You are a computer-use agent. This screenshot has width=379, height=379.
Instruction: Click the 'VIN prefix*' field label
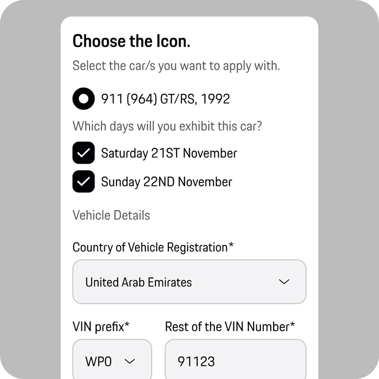pos(101,327)
